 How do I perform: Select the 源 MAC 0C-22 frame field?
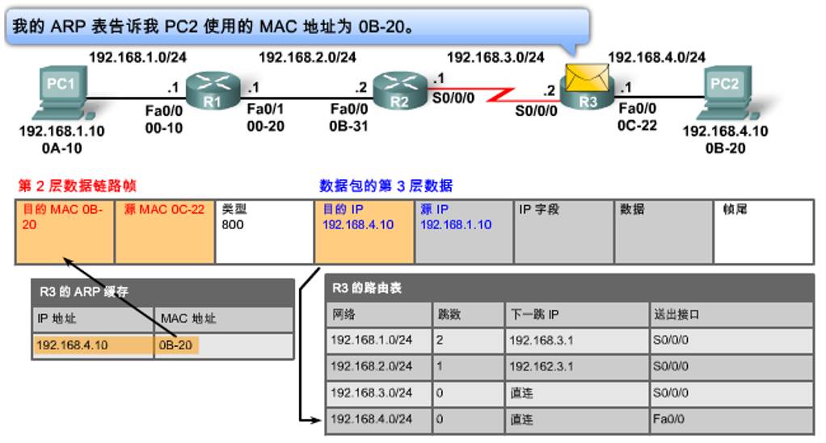pos(165,232)
